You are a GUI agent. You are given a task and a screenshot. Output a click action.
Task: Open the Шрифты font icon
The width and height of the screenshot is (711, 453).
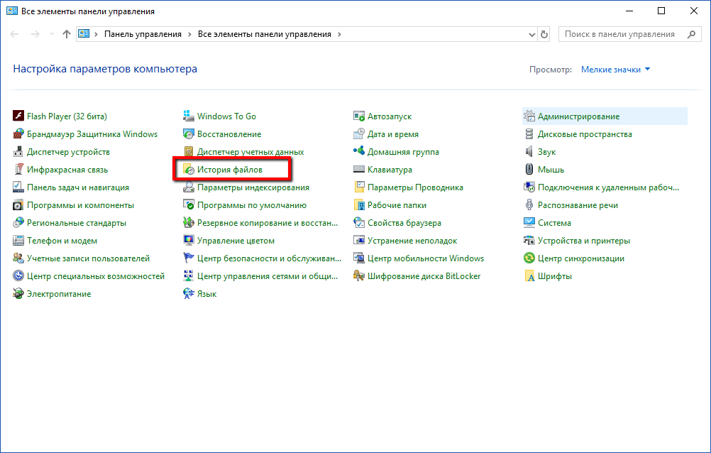coord(529,276)
